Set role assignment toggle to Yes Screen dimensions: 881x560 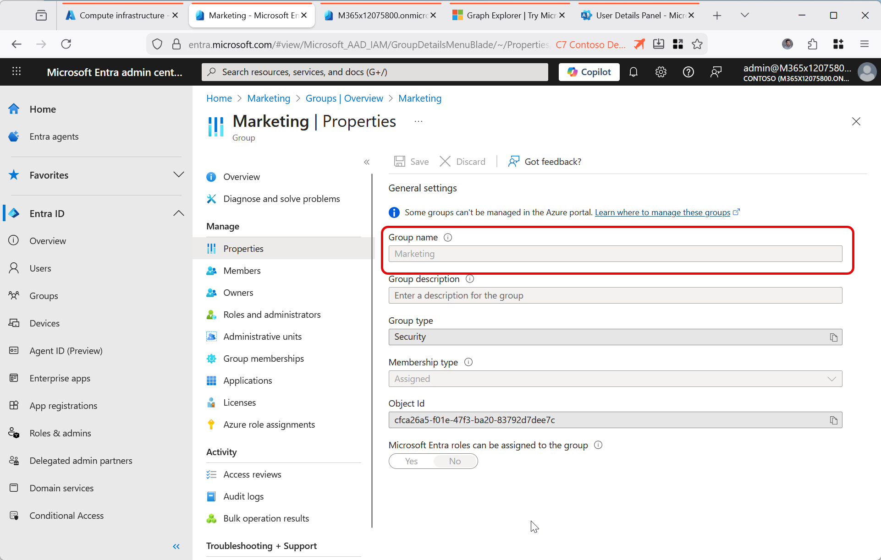[411, 461]
